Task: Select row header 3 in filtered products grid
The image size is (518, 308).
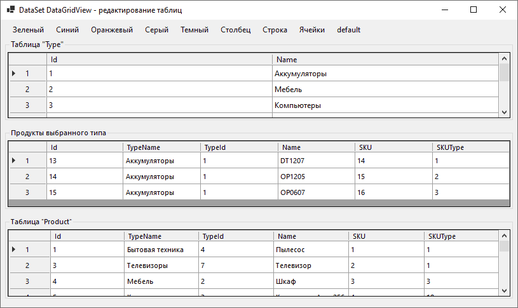Action: [27, 192]
